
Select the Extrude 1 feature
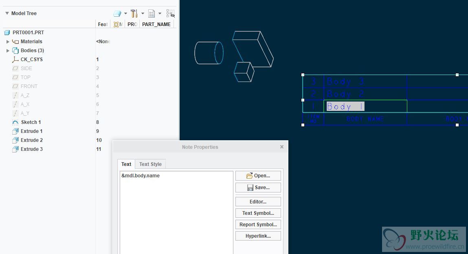pos(32,131)
